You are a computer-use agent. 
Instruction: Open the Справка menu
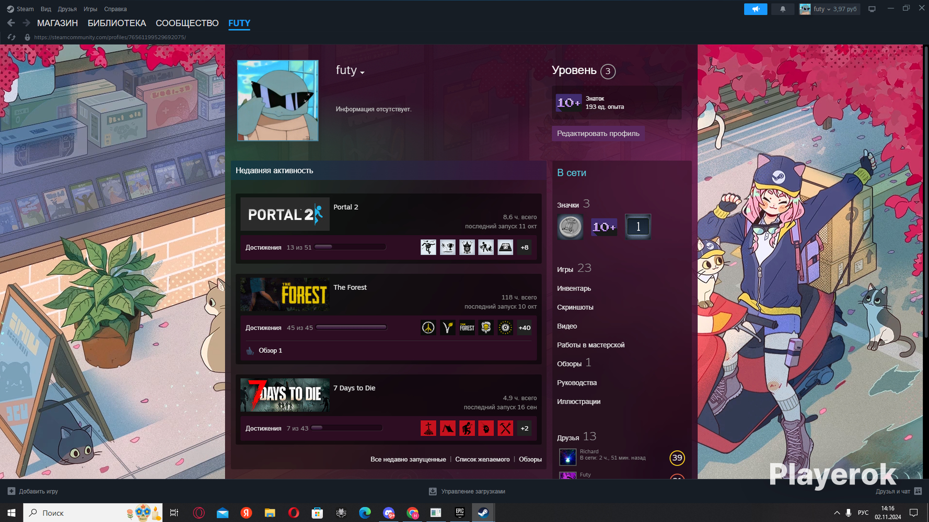tap(115, 9)
